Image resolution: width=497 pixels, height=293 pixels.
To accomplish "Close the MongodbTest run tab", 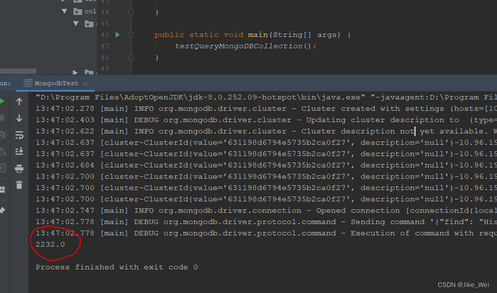I will (x=85, y=84).
